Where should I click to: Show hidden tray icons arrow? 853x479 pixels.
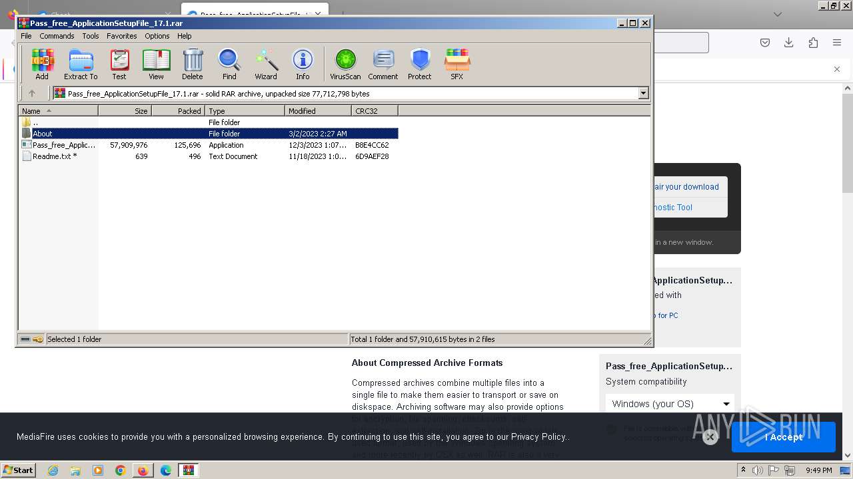744,470
